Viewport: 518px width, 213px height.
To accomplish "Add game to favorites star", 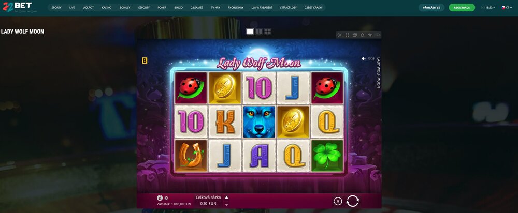I will [370, 35].
